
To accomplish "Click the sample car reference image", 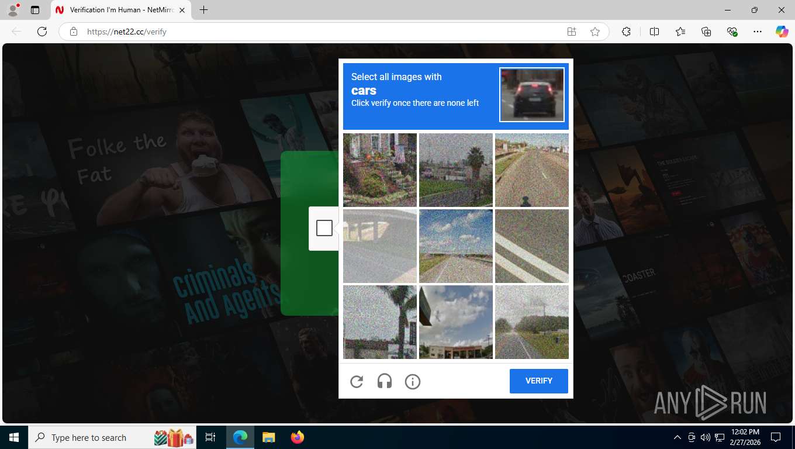I will (532, 95).
